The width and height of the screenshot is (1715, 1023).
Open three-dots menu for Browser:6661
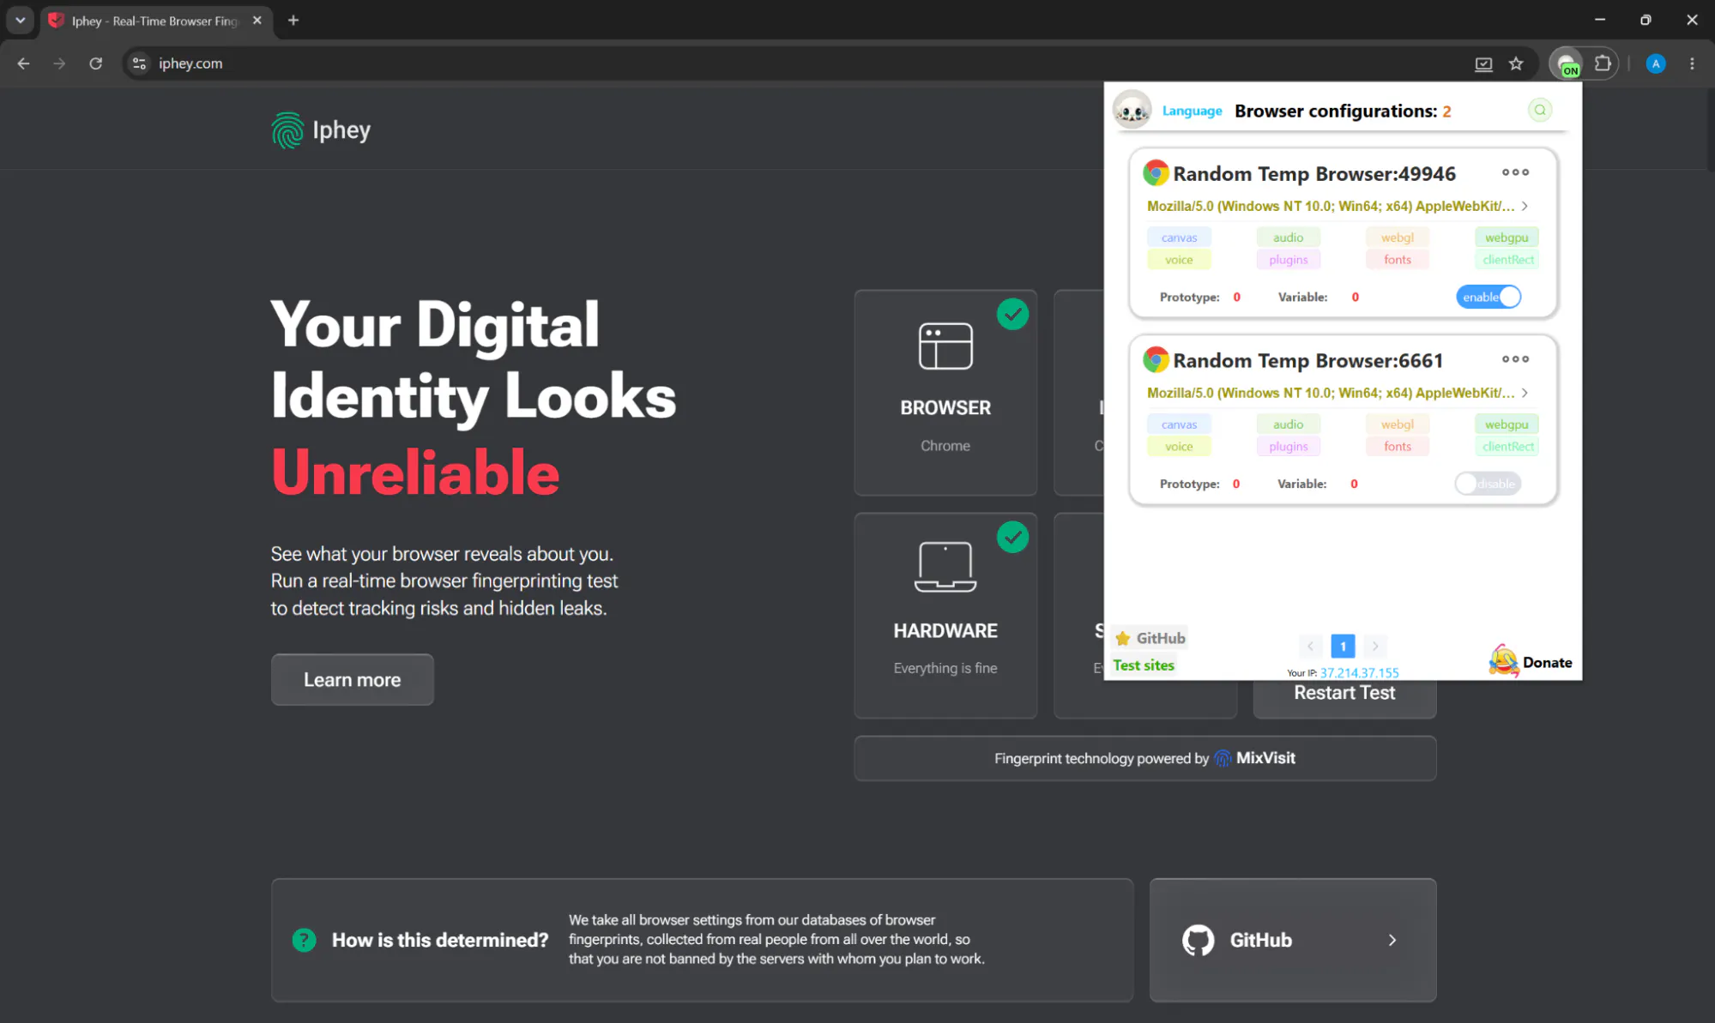point(1515,359)
